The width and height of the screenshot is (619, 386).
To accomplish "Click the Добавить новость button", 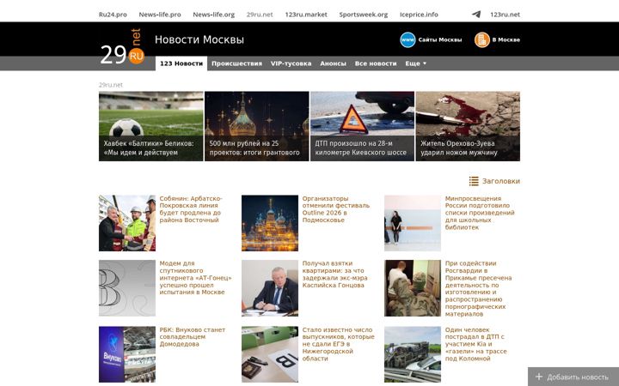I will (573, 377).
